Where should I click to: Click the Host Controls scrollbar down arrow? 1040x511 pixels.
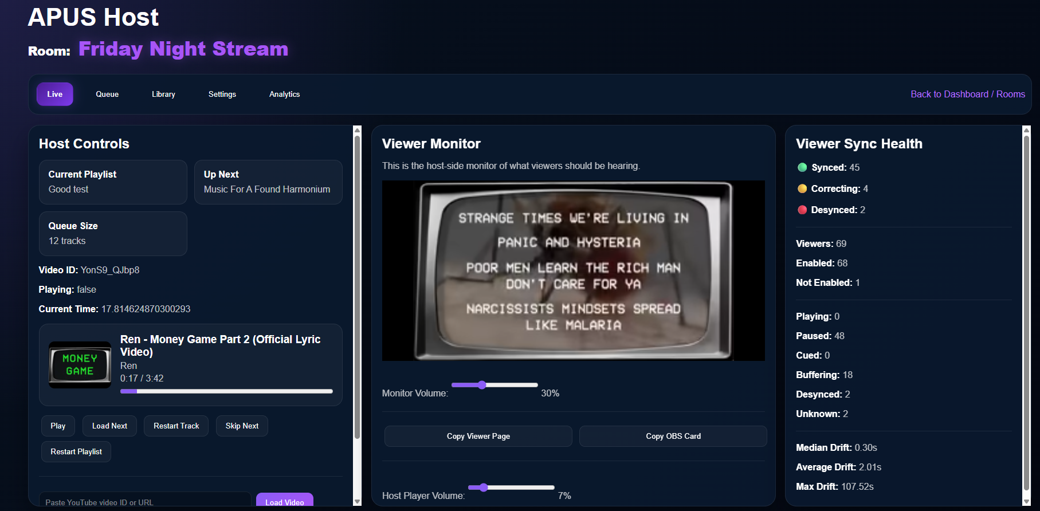(357, 502)
